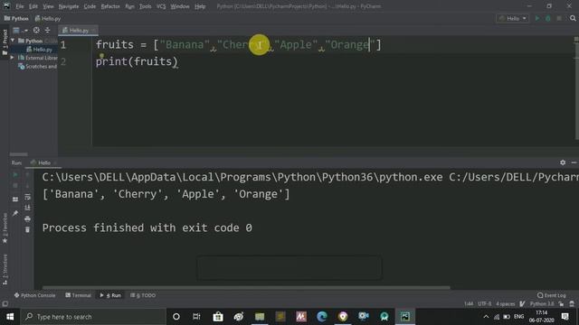579x325 pixels.
Task: Open the VCS menu
Action: click(161, 6)
